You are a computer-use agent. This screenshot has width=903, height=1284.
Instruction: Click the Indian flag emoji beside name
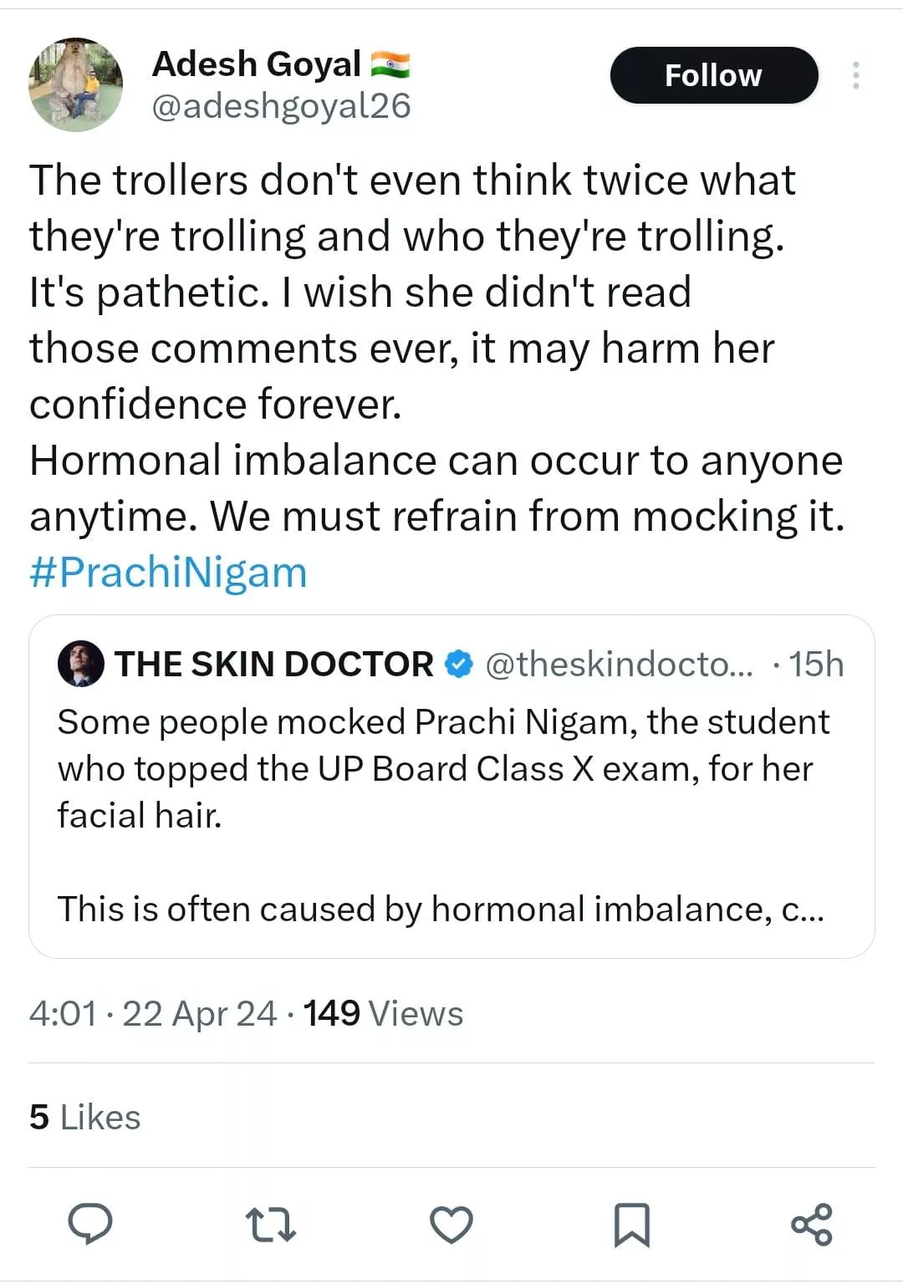(390, 64)
